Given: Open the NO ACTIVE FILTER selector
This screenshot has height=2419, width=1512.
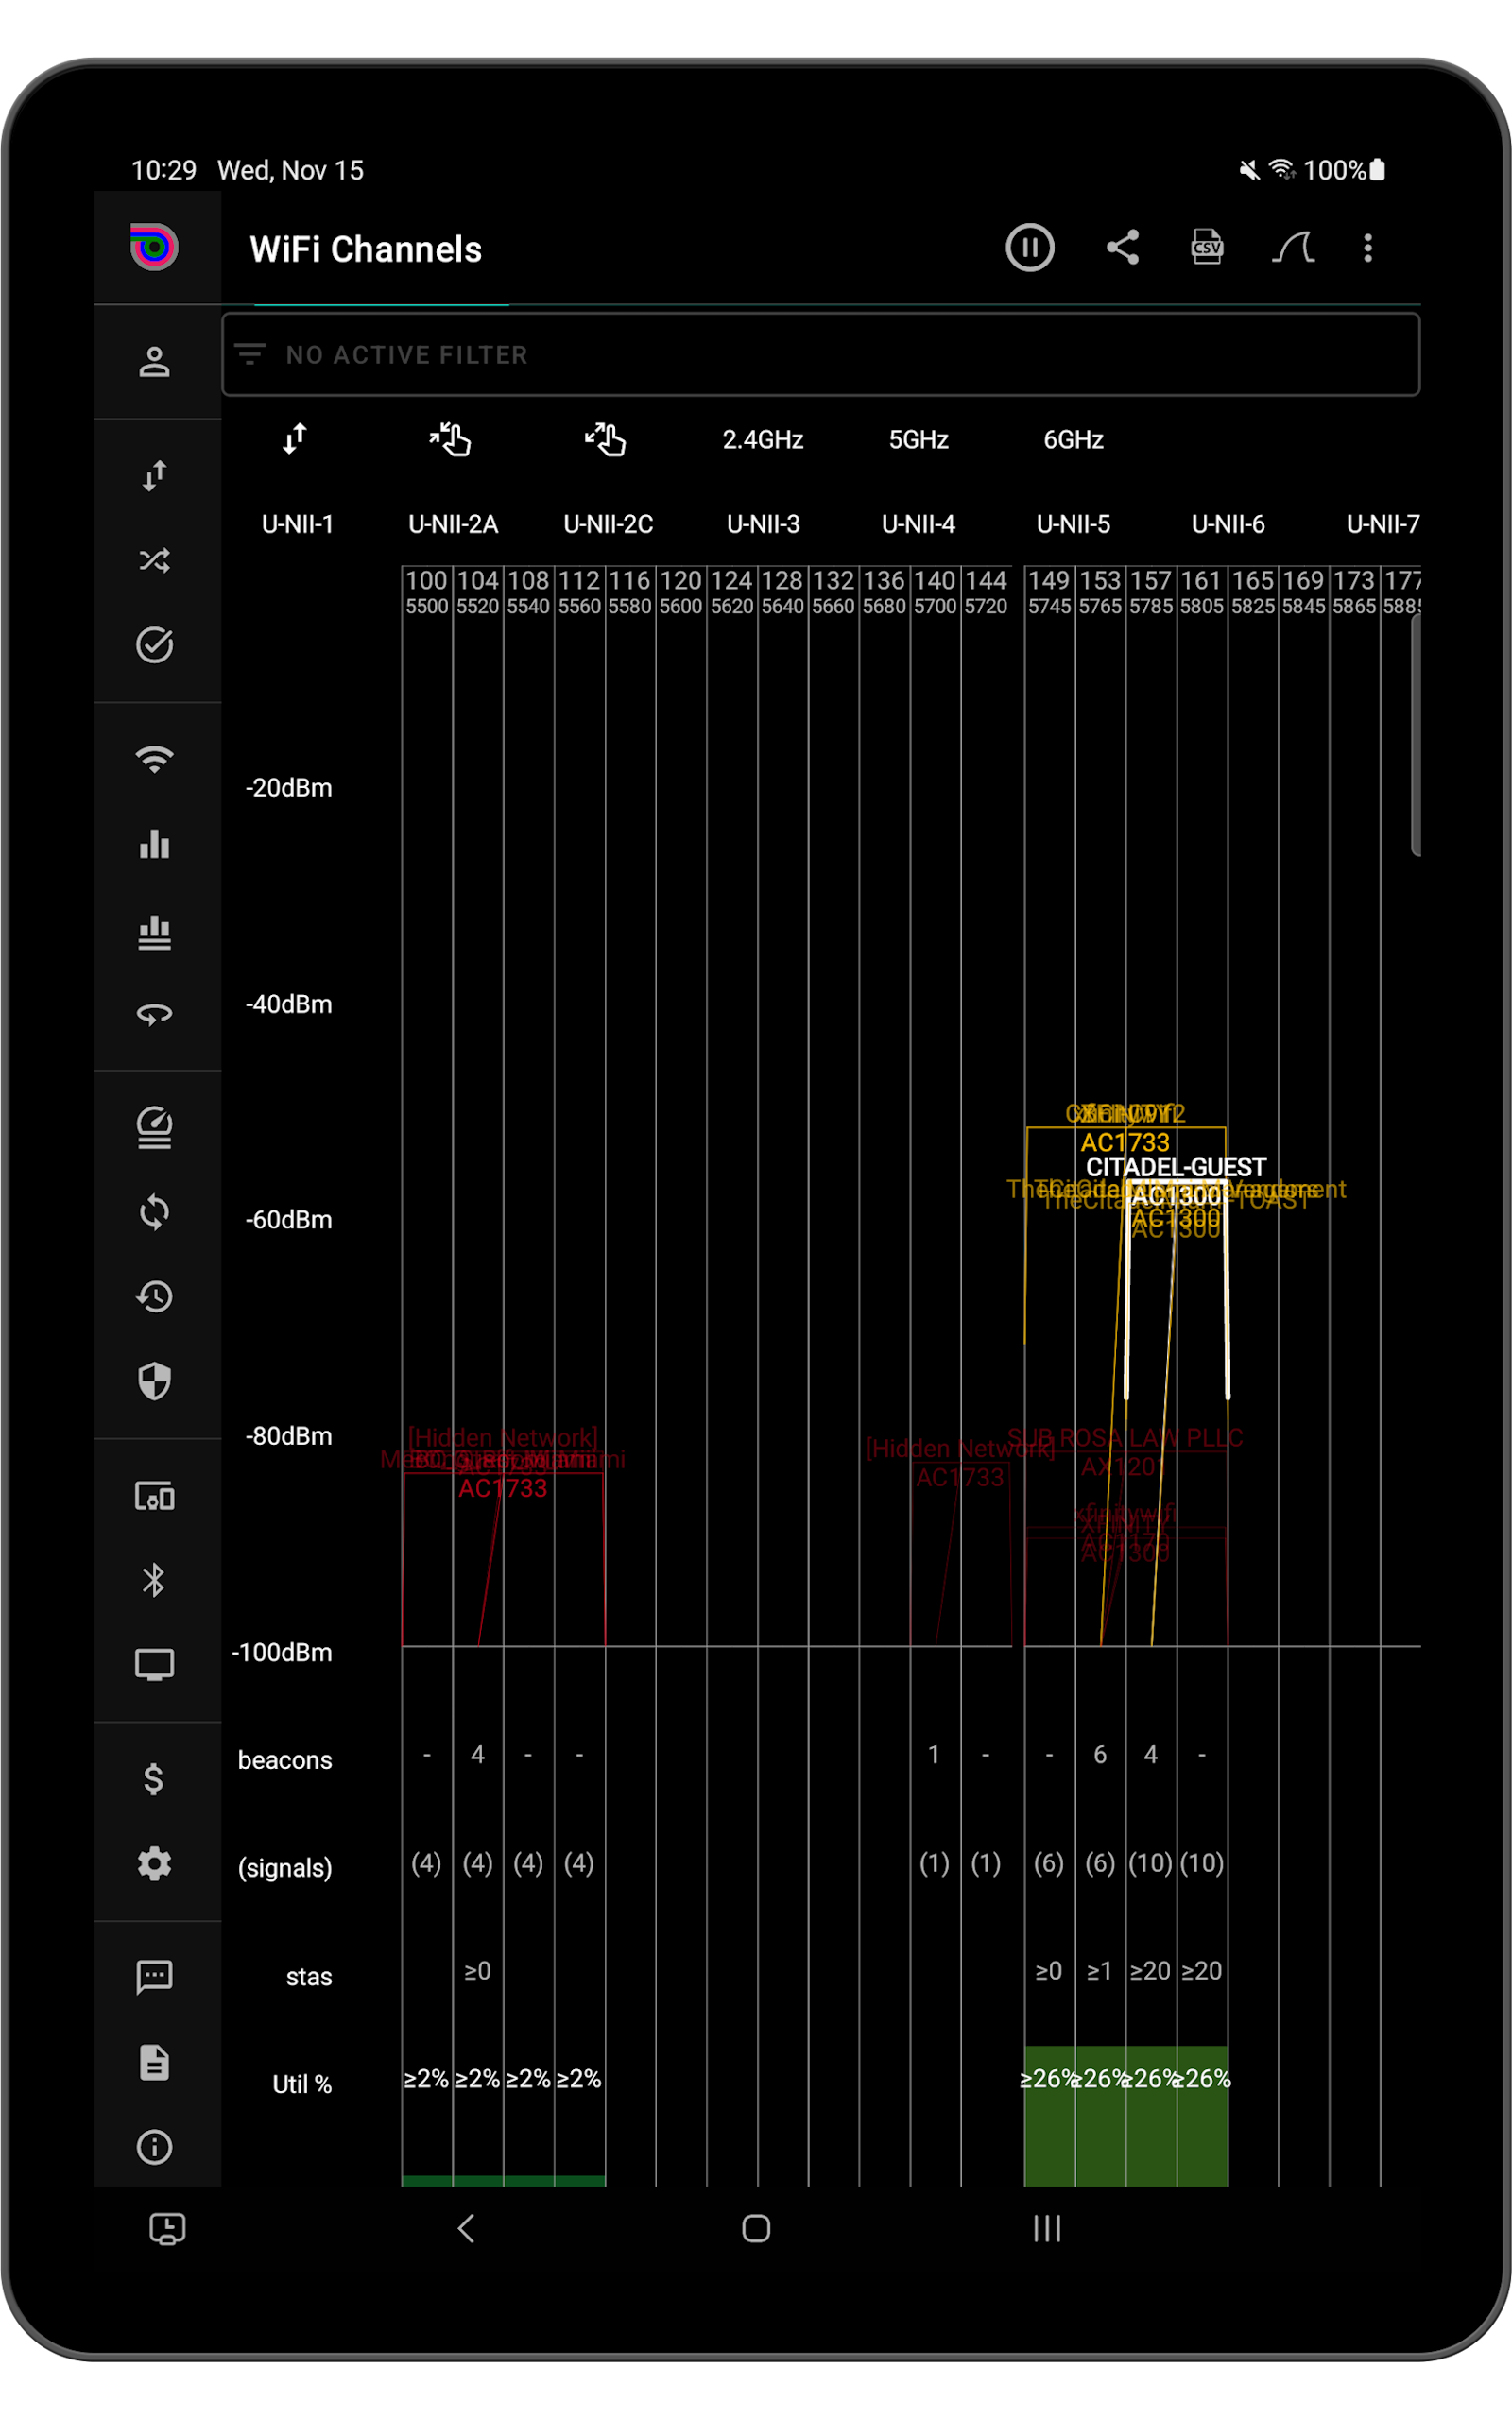Looking at the screenshot, I should 820,355.
